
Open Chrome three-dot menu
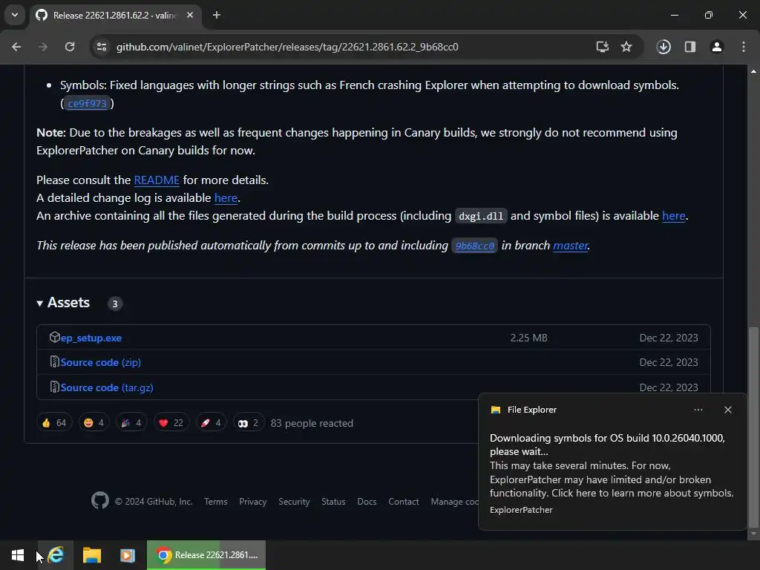[744, 47]
